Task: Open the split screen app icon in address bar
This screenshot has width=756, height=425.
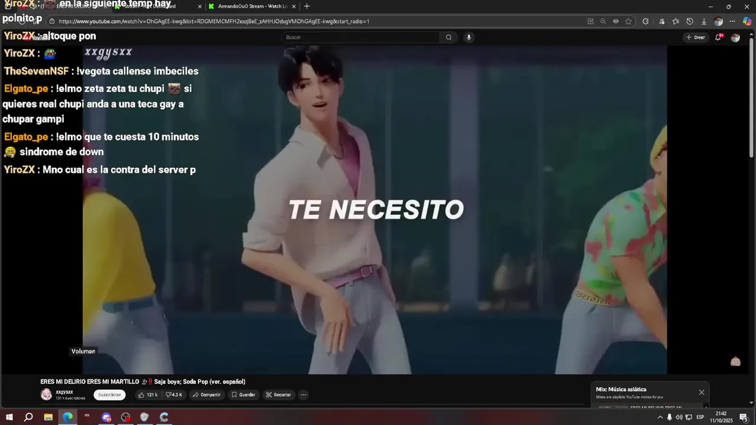Action: (x=591, y=21)
